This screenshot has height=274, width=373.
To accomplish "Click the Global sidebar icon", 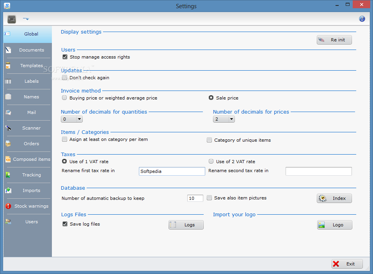I will 7,34.
